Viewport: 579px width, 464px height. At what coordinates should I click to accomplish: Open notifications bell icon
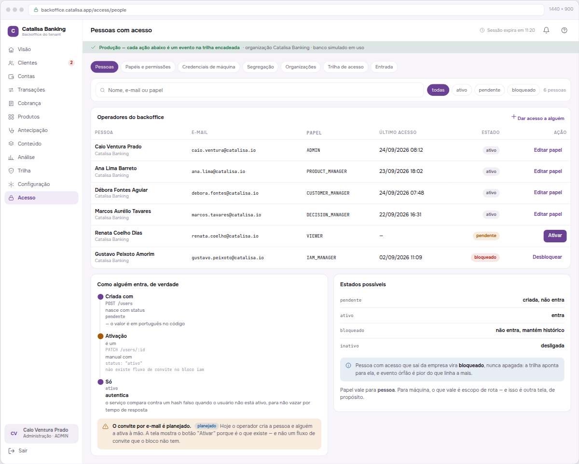[x=546, y=30]
